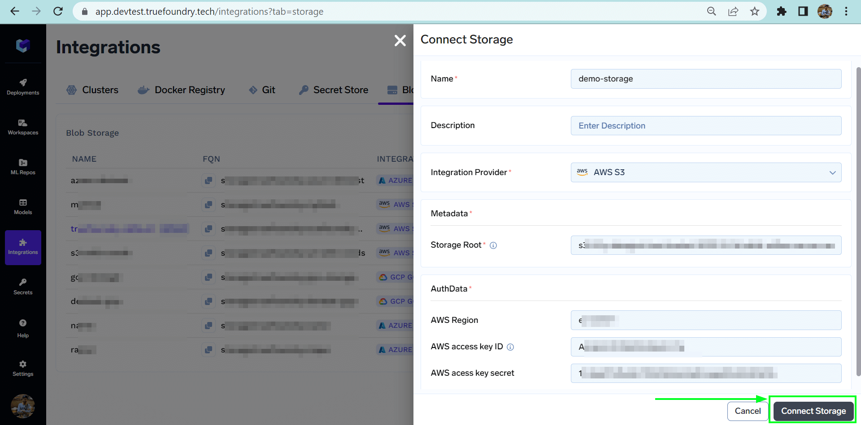
Task: Select the Clusters tab
Action: tap(92, 90)
